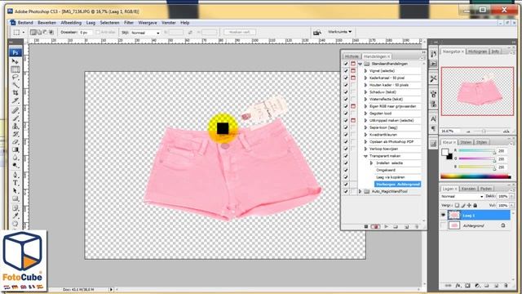Toggle the Schaduw (tekst) action checkbox

[x=346, y=92]
